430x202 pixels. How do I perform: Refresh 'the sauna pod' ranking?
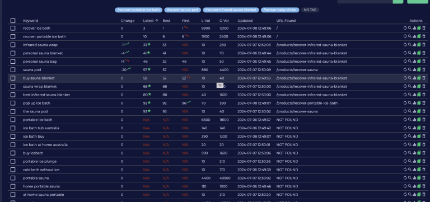405,111
